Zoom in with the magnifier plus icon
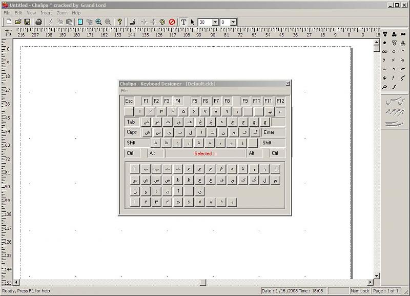 [x=98, y=22]
